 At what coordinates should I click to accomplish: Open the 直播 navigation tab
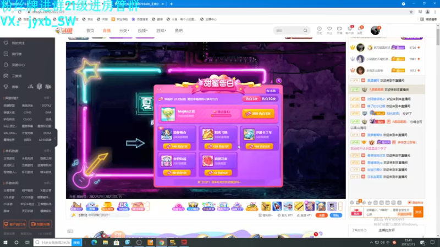pyautogui.click(x=107, y=31)
